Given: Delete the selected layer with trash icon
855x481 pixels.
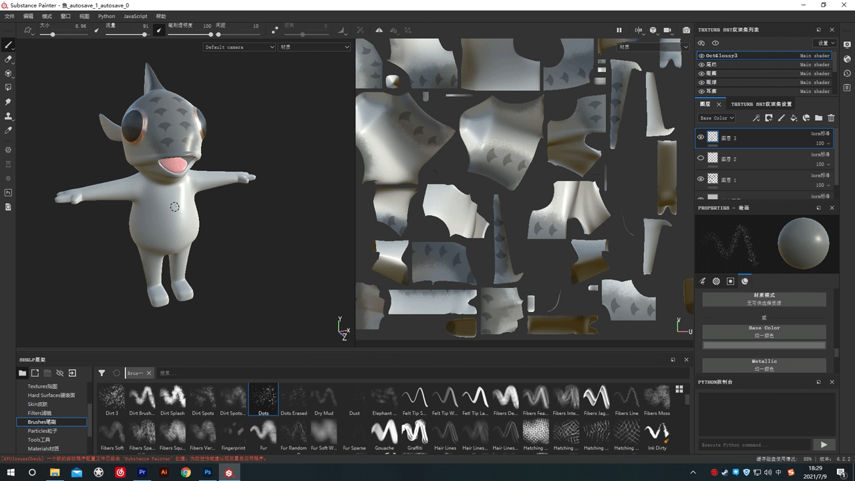Looking at the screenshot, I should coord(831,118).
